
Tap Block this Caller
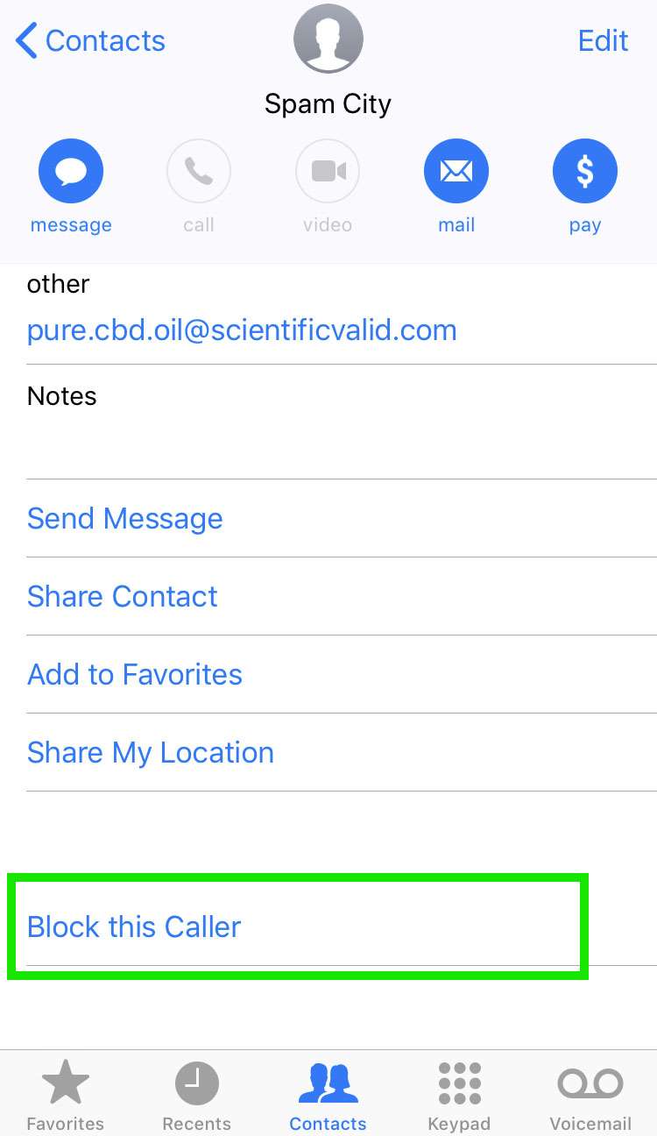[134, 927]
